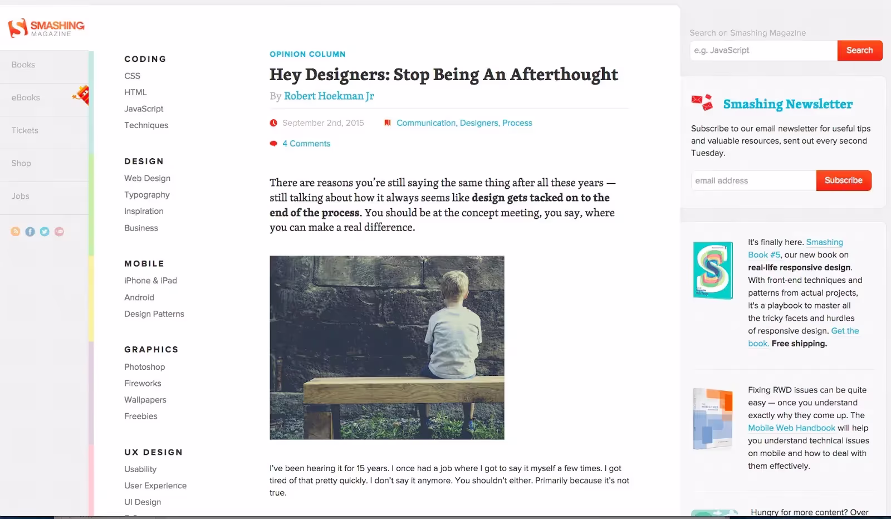Go to Typography under Design category
891x519 pixels.
(x=147, y=195)
